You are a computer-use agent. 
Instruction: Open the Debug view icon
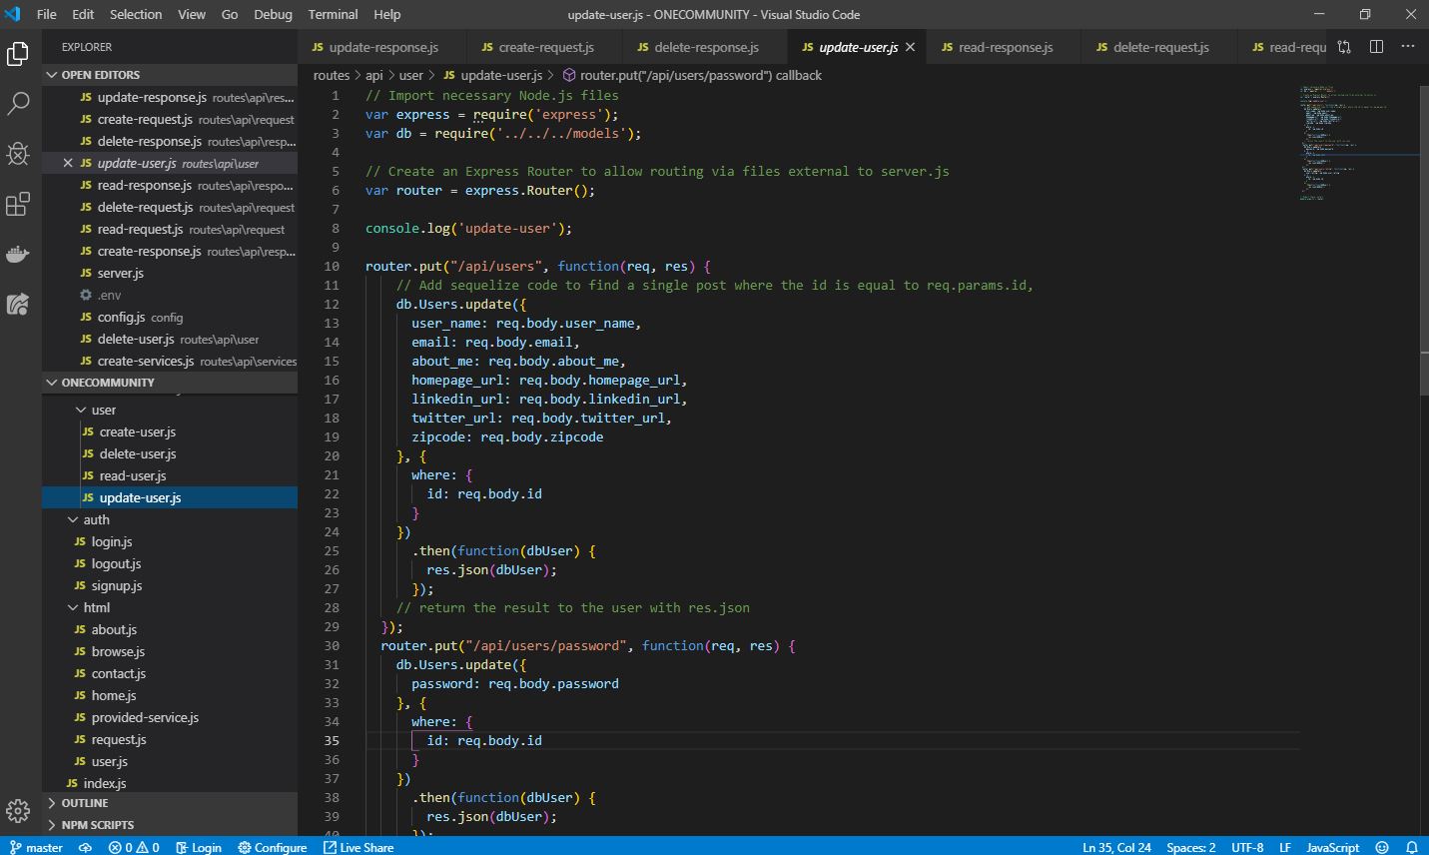18,153
